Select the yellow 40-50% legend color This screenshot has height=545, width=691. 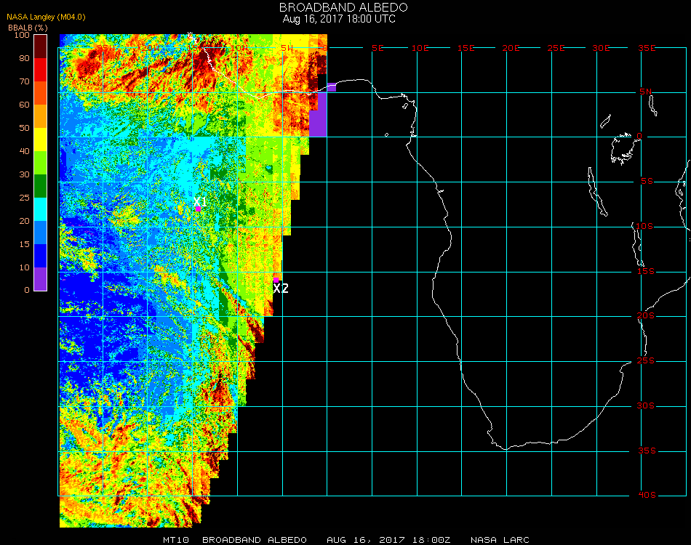point(41,140)
